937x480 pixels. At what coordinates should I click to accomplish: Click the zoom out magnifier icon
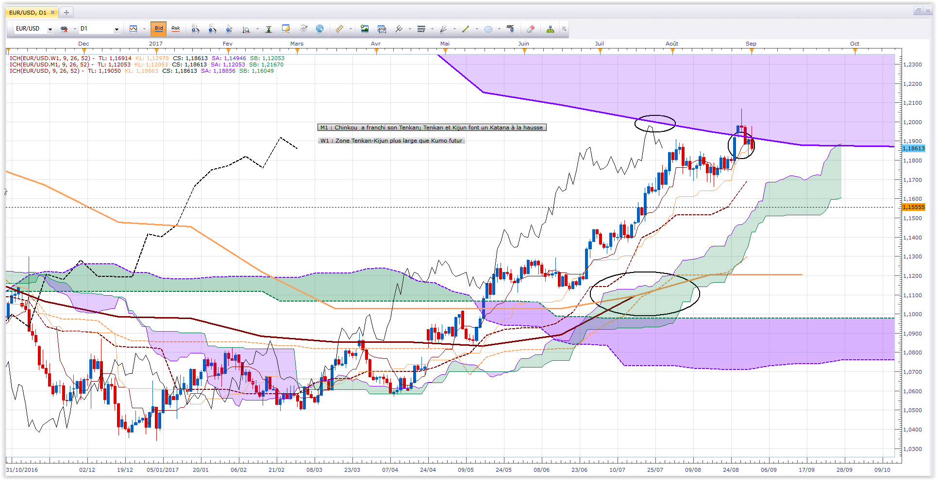click(x=212, y=29)
